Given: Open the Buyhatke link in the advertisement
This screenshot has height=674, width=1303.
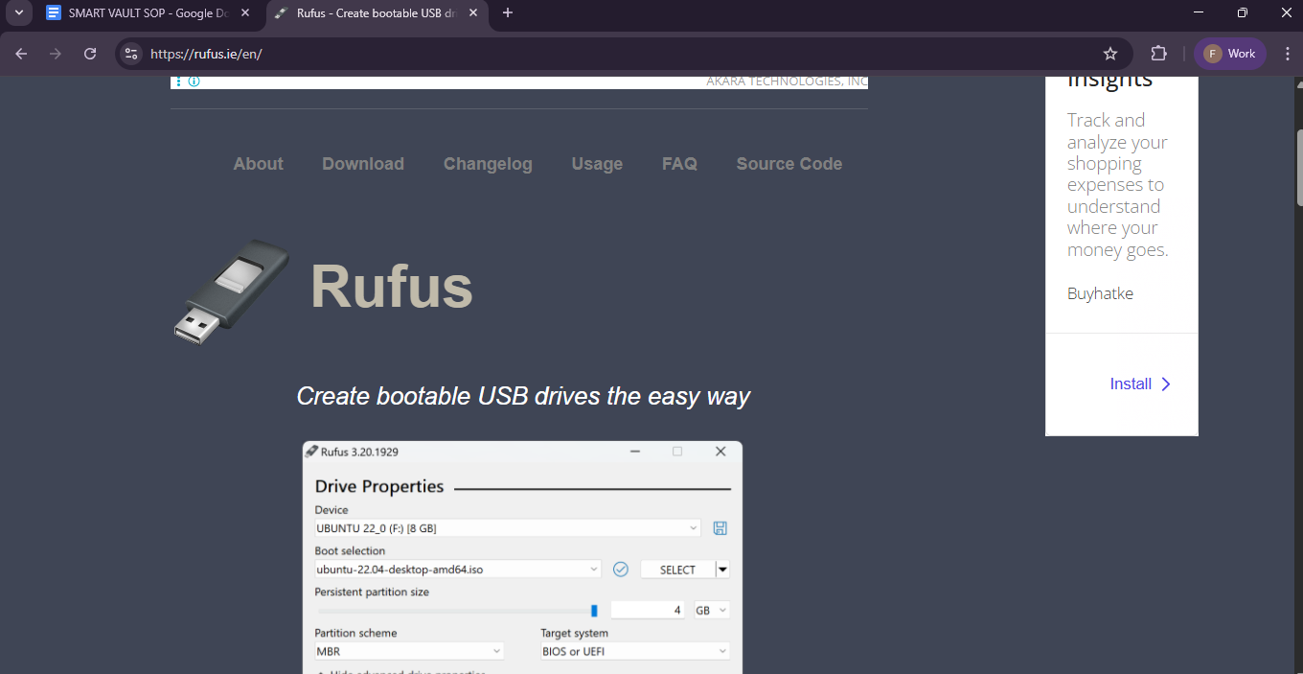Looking at the screenshot, I should click(1099, 292).
